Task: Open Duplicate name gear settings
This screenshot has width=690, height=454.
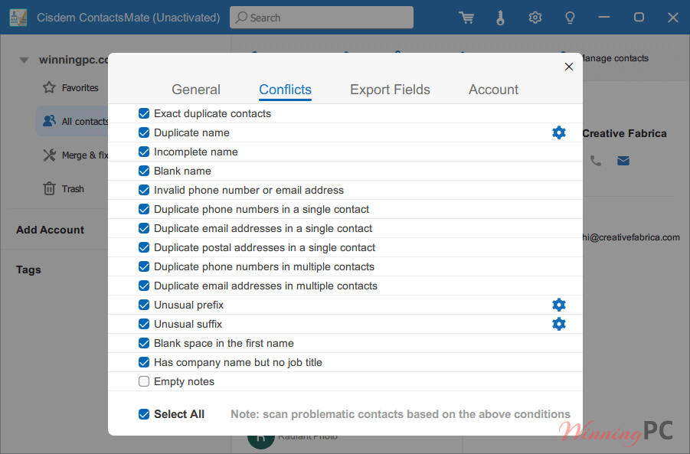Action: coord(559,132)
